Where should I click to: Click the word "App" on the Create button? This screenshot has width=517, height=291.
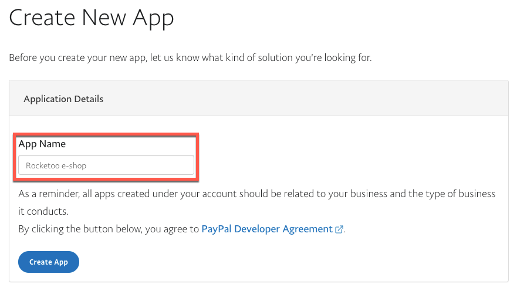point(61,262)
